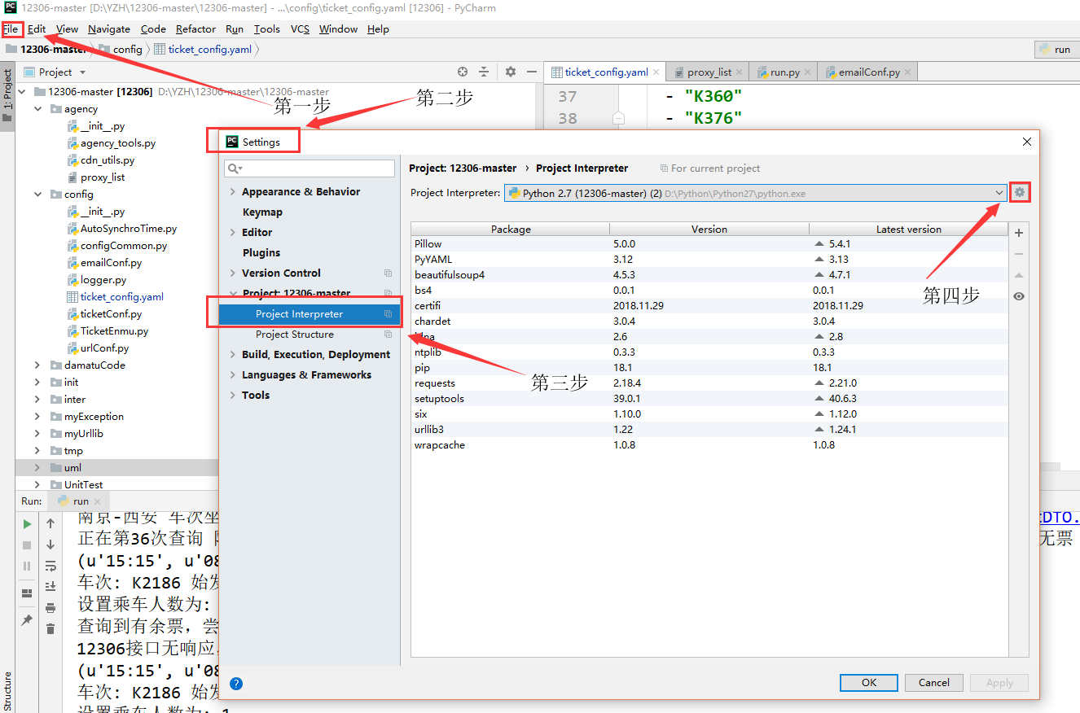Open the interpreter settings gear menu

point(1020,192)
